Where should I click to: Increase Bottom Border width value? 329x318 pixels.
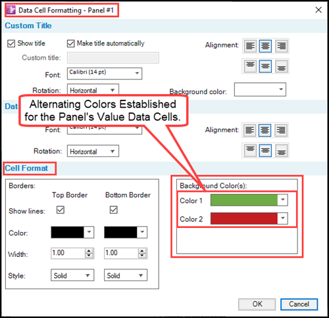pos(142,251)
